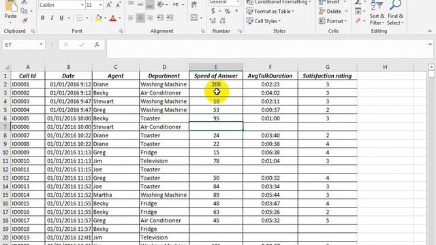Click the Cut scissors icon
436x245 pixels.
point(25,2)
